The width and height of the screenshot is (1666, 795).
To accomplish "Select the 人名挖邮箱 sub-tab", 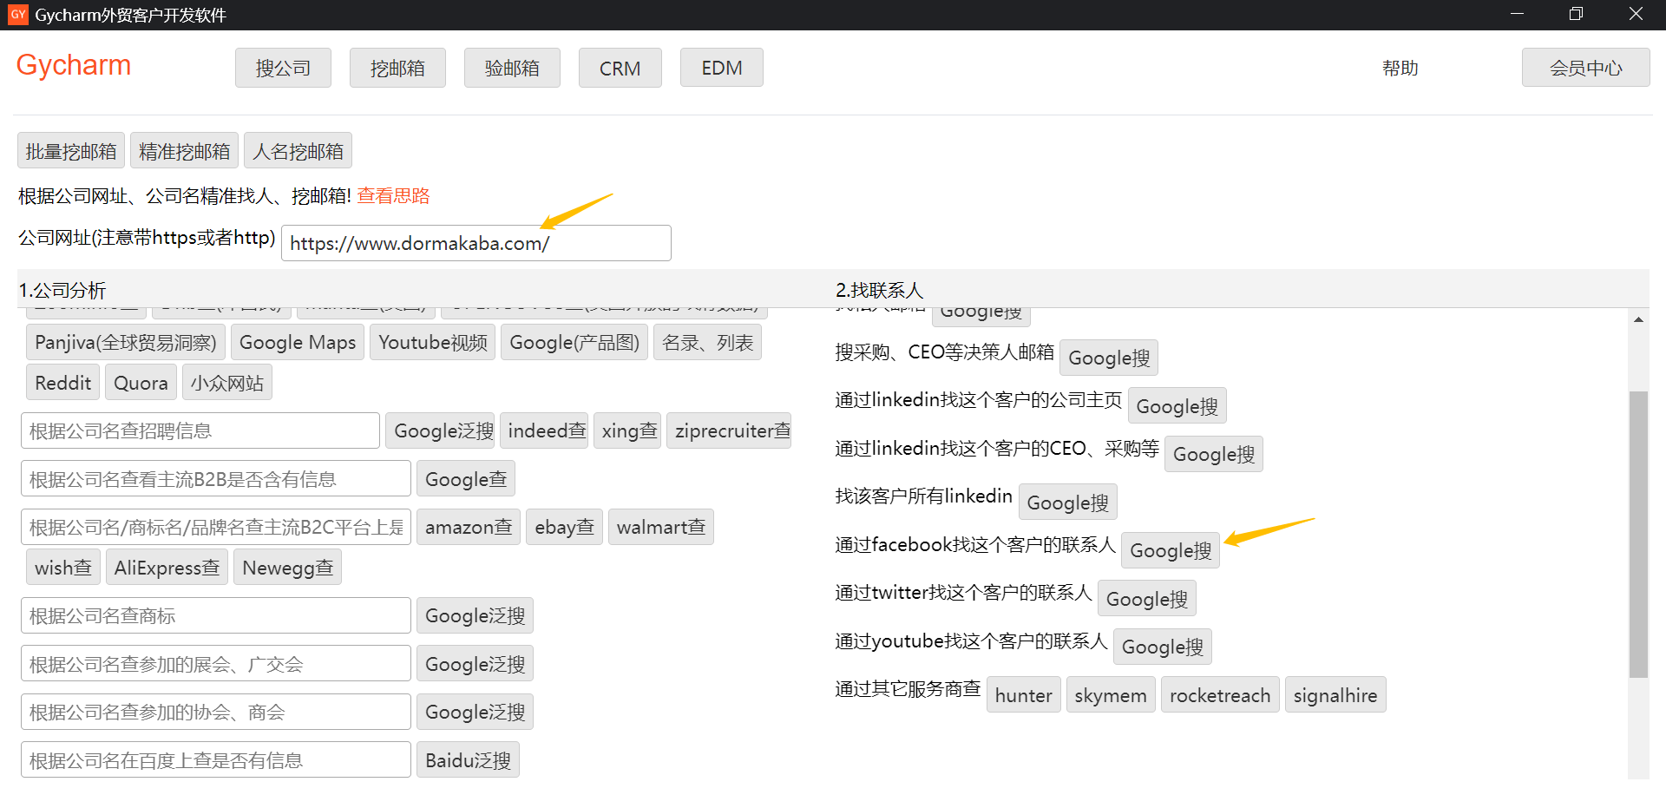I will (x=298, y=151).
